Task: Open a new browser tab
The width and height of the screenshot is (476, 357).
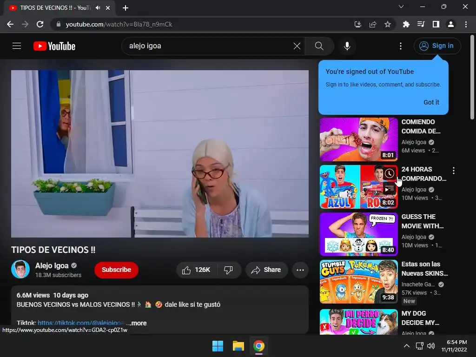Action: (x=126, y=8)
